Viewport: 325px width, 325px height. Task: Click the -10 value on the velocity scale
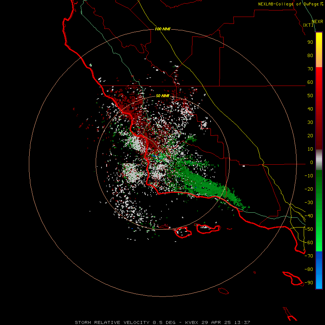coord(309,176)
